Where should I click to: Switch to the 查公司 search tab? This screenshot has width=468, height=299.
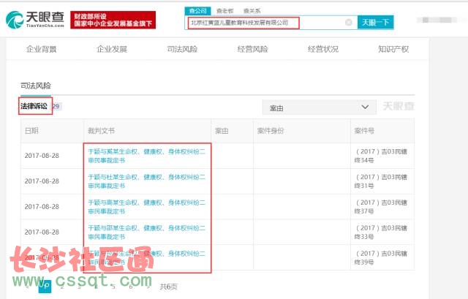(x=198, y=11)
